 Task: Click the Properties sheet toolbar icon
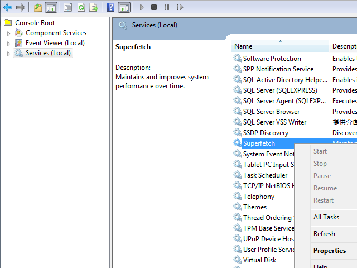[67, 7]
